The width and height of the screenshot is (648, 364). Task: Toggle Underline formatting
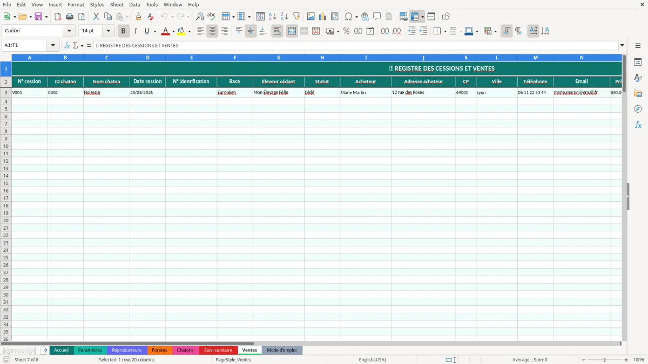tap(146, 31)
